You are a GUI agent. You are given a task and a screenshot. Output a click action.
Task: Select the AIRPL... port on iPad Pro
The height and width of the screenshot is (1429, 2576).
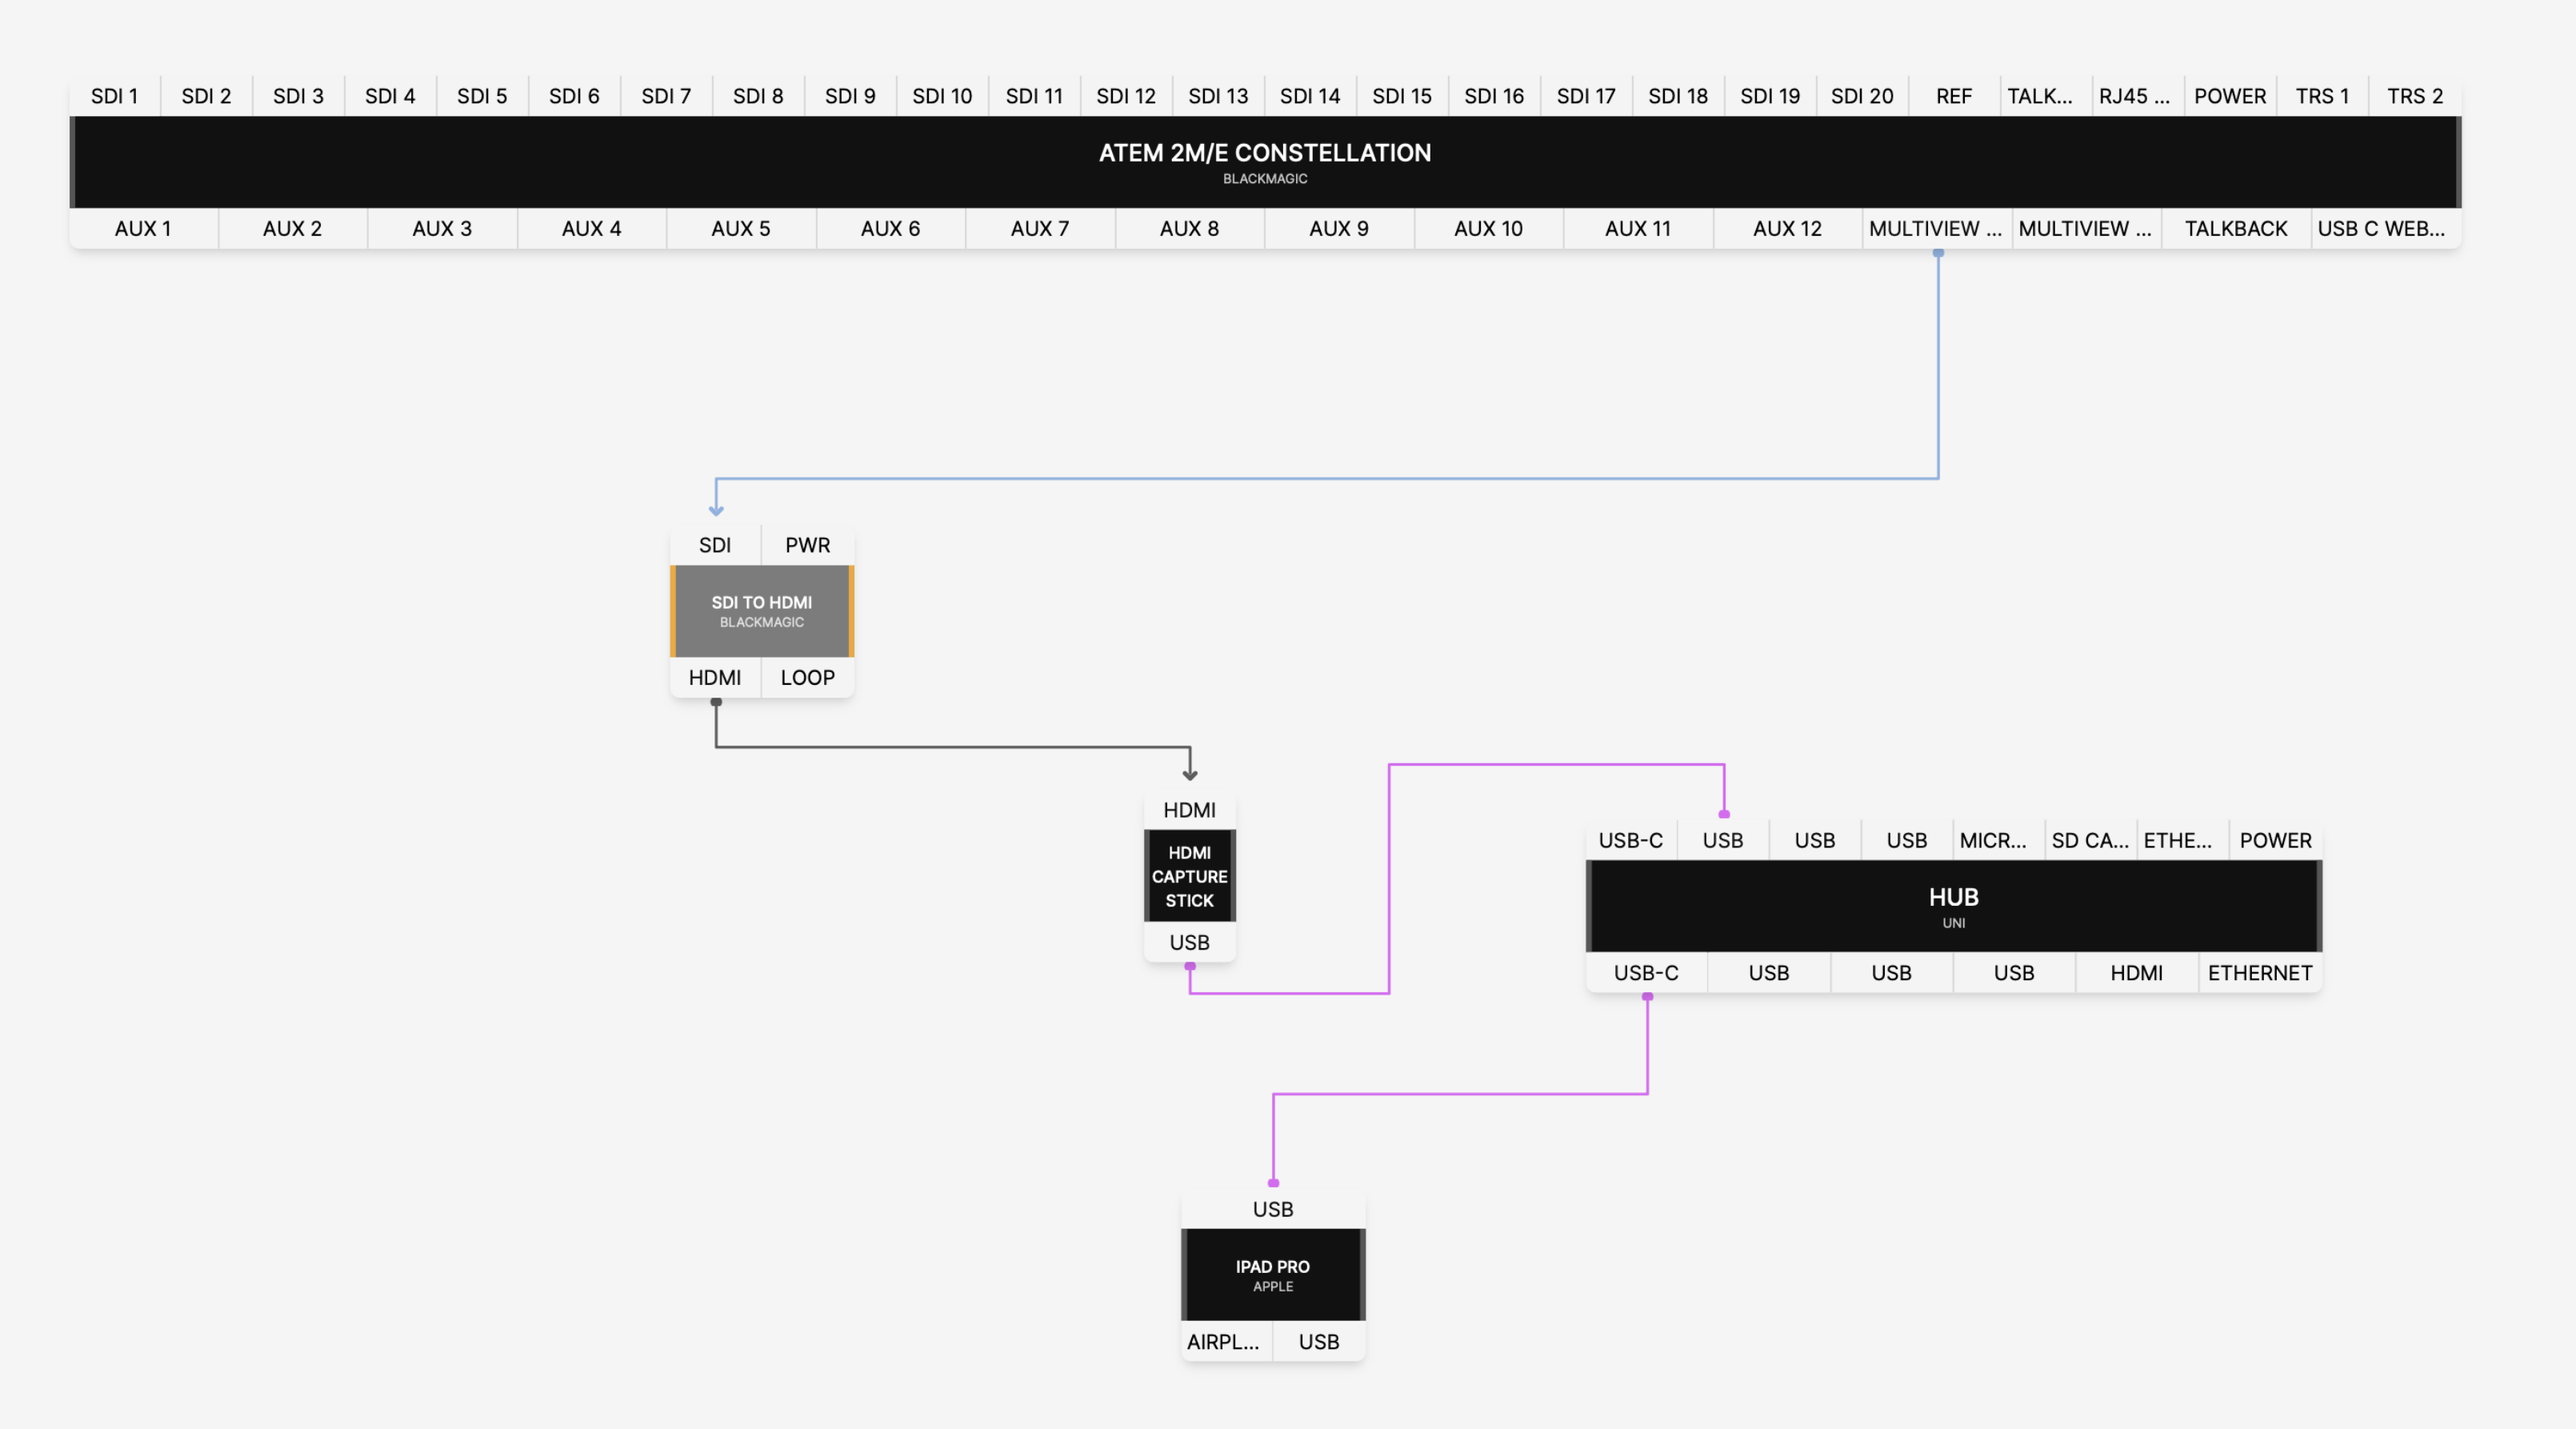pyautogui.click(x=1223, y=1342)
